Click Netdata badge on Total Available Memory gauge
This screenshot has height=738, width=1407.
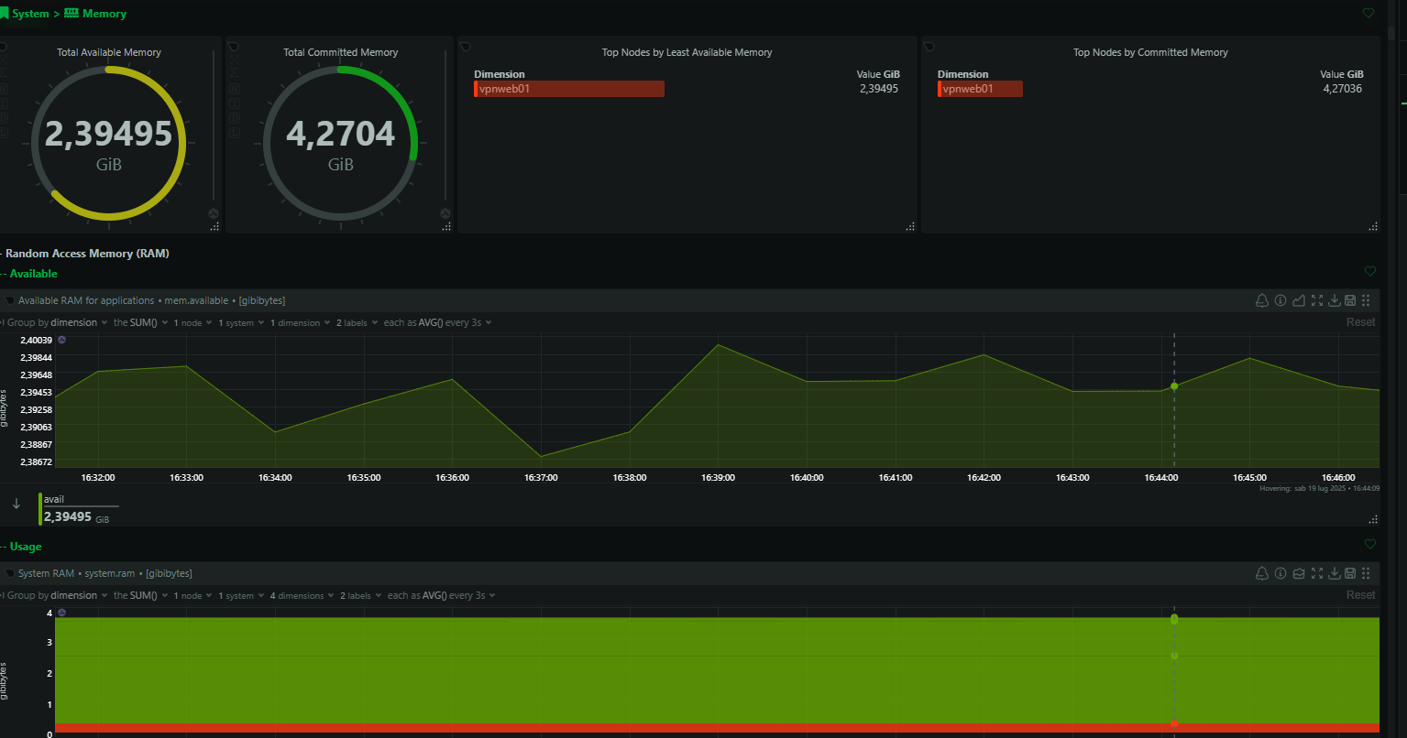tap(213, 213)
